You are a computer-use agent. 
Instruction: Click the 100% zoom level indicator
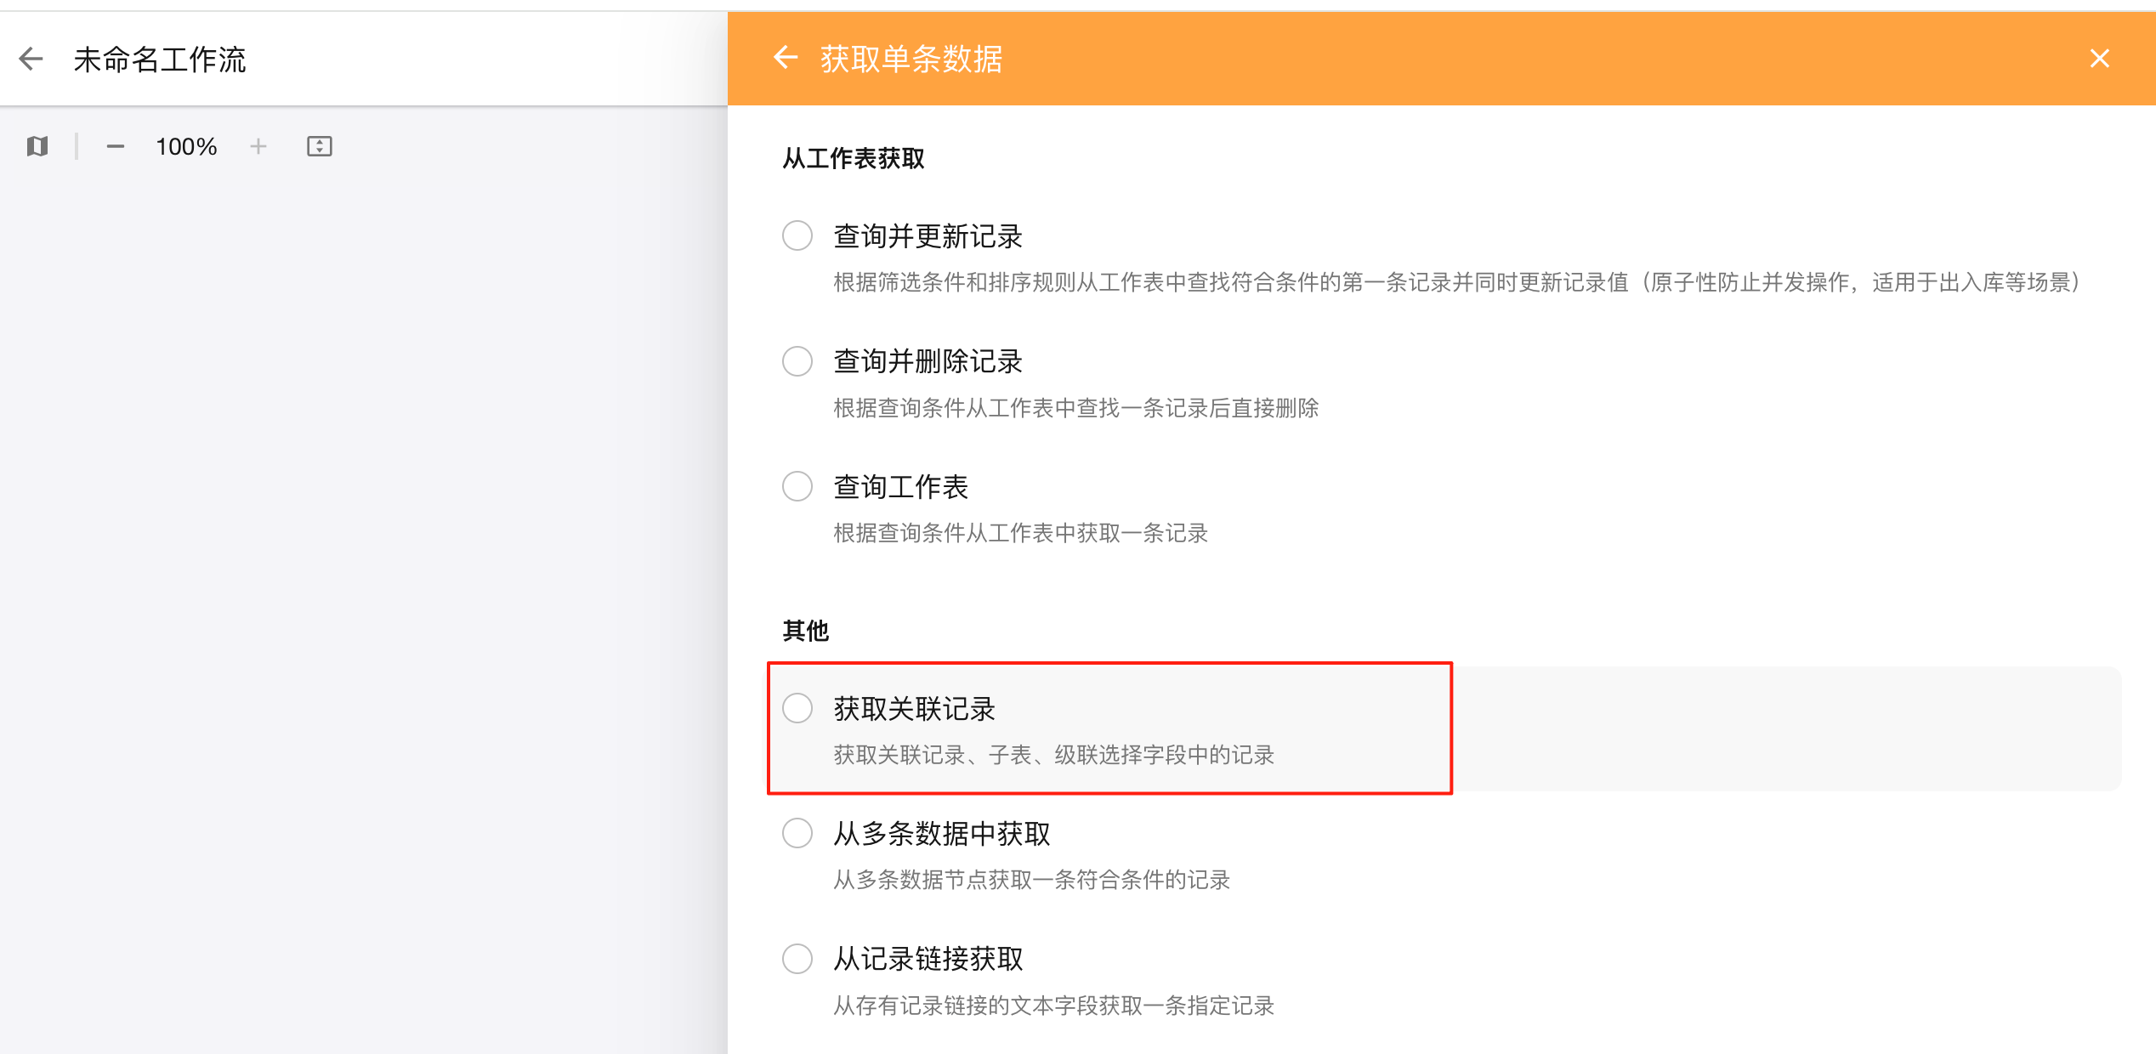pos(186,146)
